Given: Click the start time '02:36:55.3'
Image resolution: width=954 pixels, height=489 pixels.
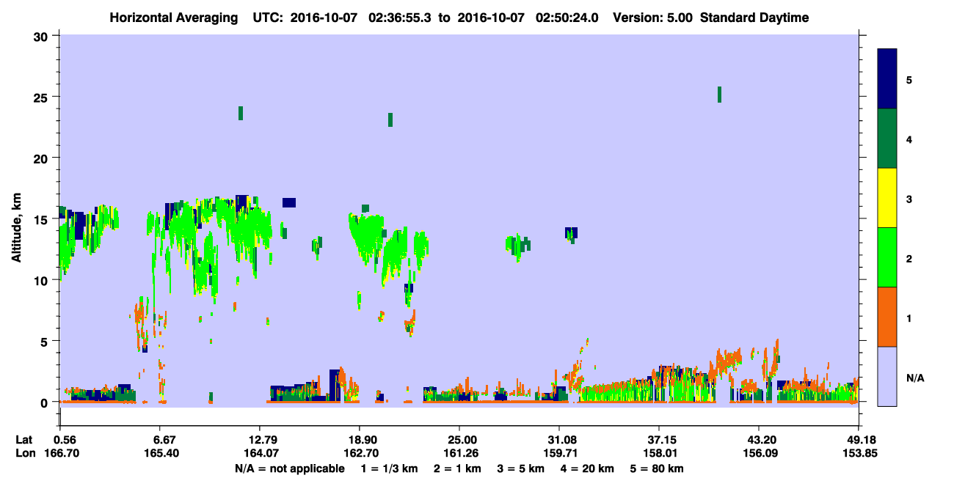Looking at the screenshot, I should click(x=401, y=18).
